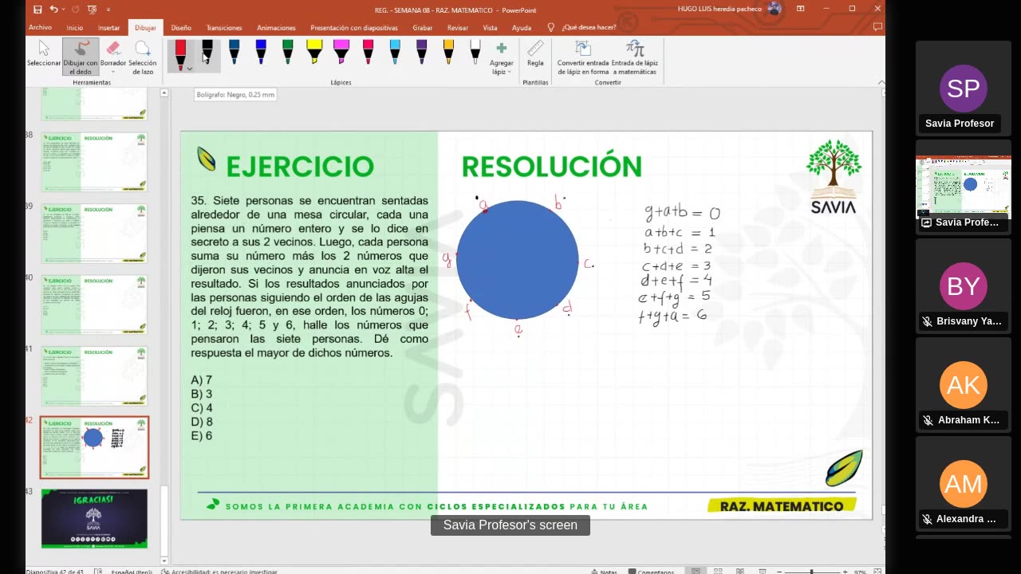
Task: Click Alexandra participant tile
Action: 964,483
